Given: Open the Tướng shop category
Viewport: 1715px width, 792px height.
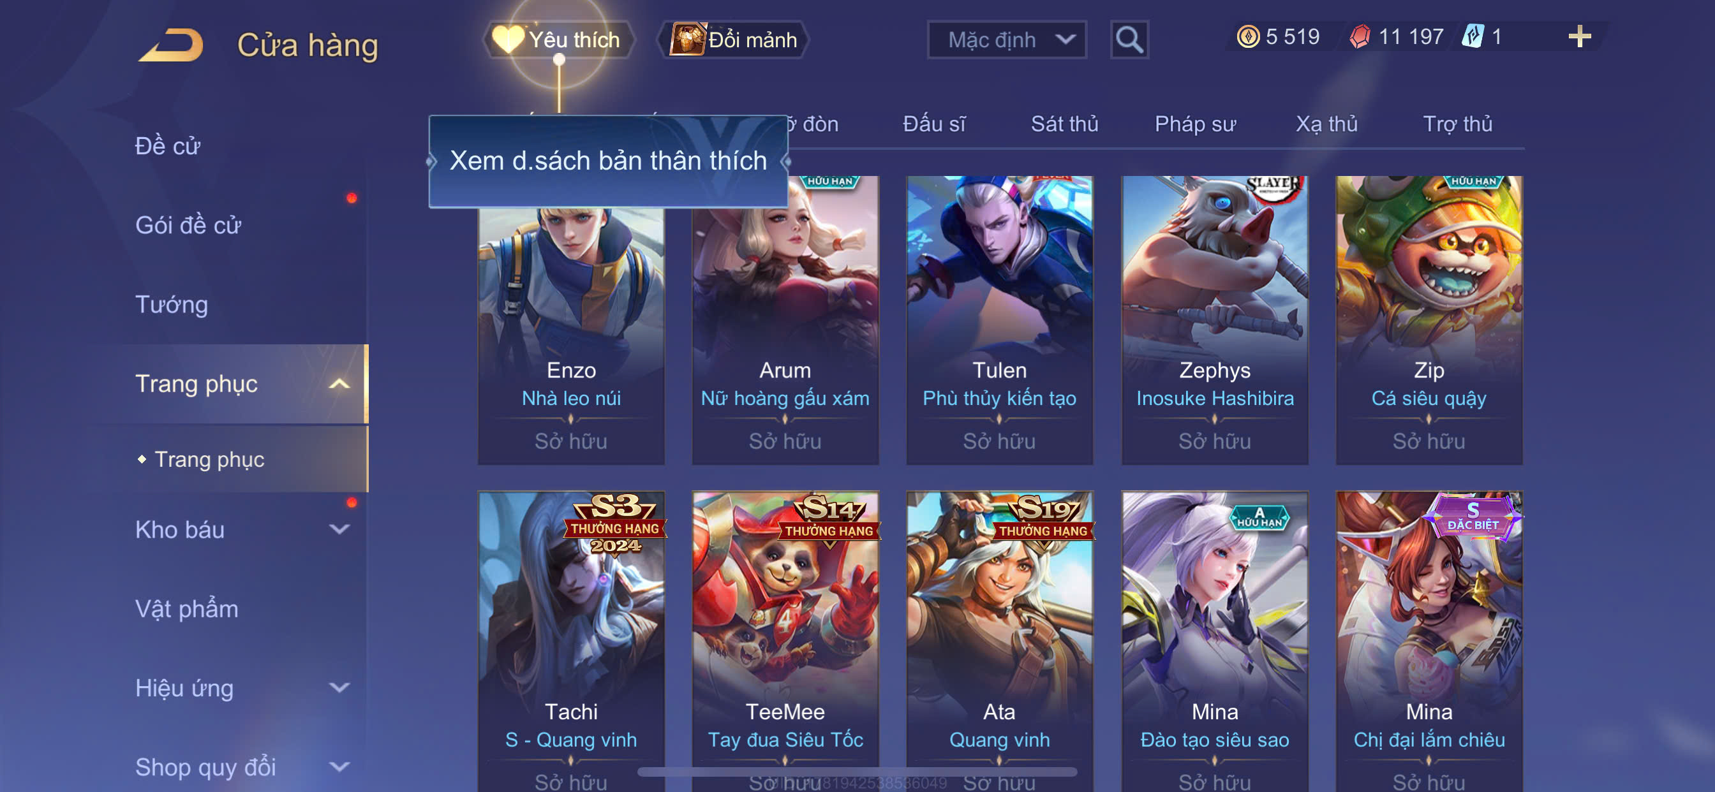Looking at the screenshot, I should [x=171, y=304].
